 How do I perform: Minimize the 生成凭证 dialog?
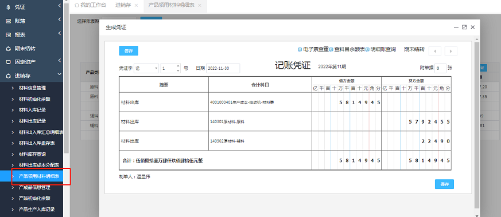point(456,27)
